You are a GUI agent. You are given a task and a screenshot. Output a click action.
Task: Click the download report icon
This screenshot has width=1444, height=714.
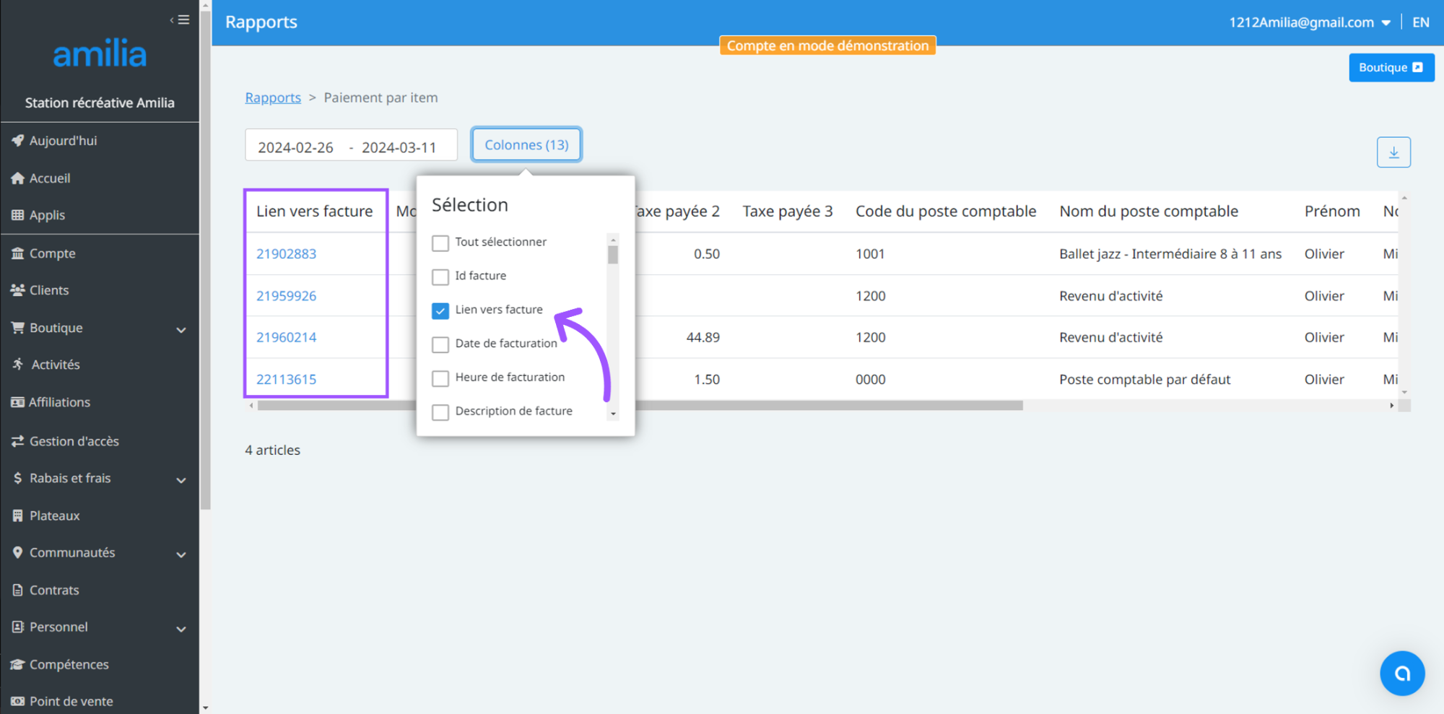[x=1393, y=152]
